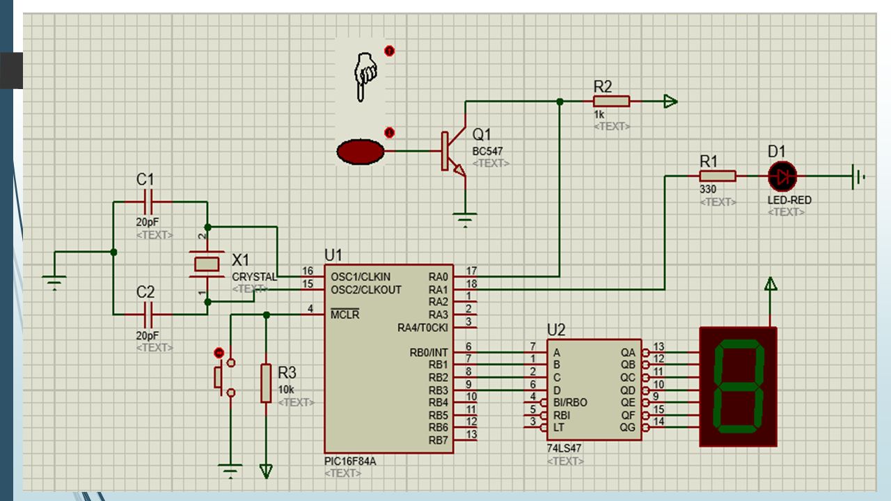The height and width of the screenshot is (501, 891).
Task: Click the QG output label on U2
Action: [x=628, y=427]
